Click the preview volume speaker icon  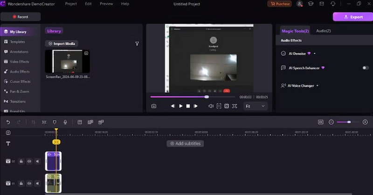[211, 106]
